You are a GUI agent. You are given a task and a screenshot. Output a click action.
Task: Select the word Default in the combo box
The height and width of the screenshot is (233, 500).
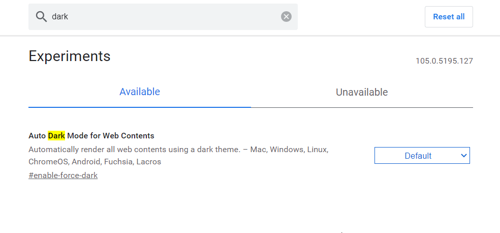click(418, 156)
